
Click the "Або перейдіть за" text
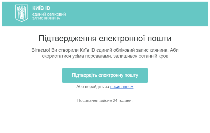click(x=93, y=87)
